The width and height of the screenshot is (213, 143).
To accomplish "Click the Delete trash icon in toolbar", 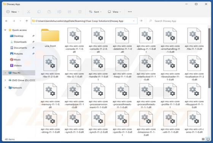I will pos(80,12).
